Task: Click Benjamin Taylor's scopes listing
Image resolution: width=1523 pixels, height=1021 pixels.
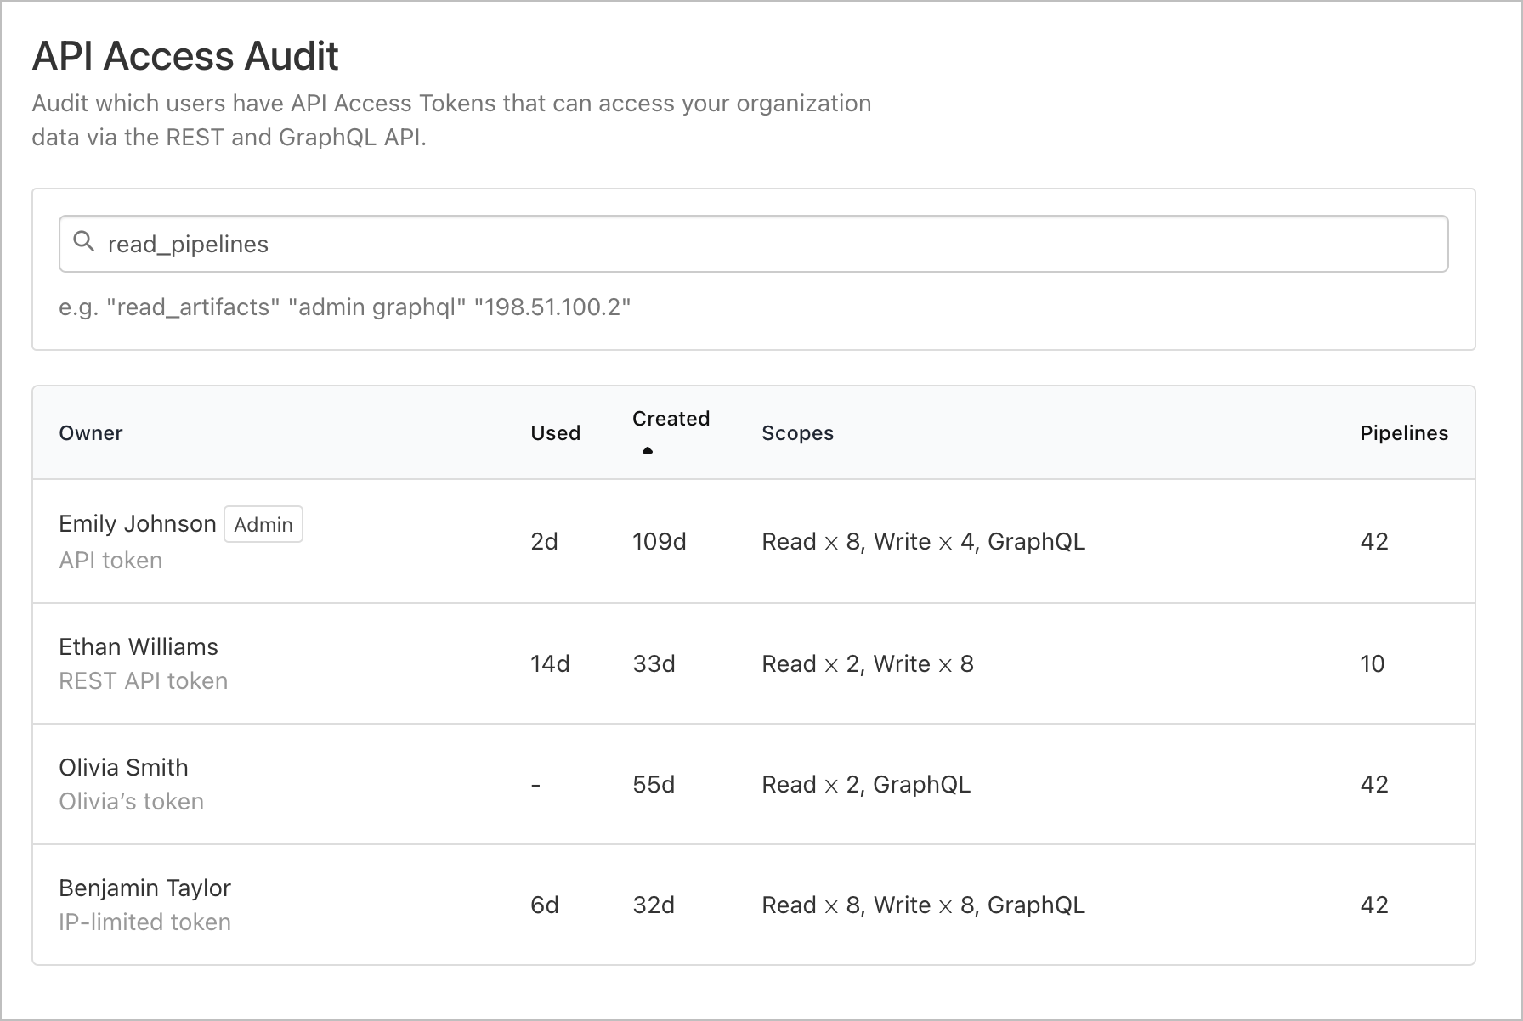Action: 922,904
